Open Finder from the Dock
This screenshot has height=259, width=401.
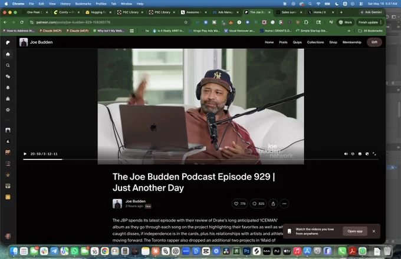click(14, 251)
